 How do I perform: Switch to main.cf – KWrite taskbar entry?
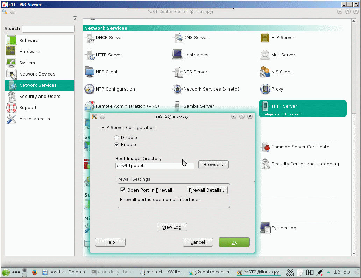(160, 272)
